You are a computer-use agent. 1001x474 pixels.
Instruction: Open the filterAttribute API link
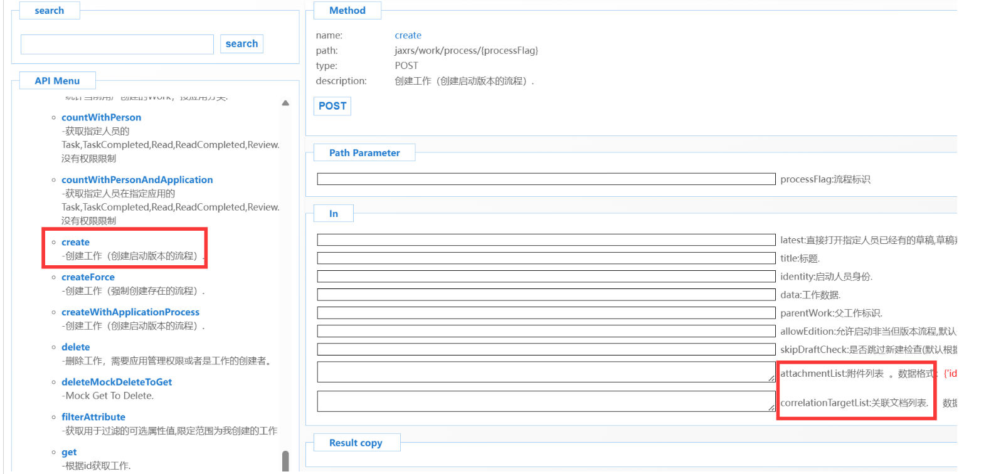tap(93, 417)
